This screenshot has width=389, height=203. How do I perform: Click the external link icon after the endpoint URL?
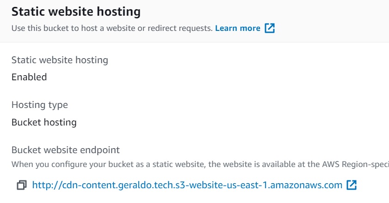point(352,185)
